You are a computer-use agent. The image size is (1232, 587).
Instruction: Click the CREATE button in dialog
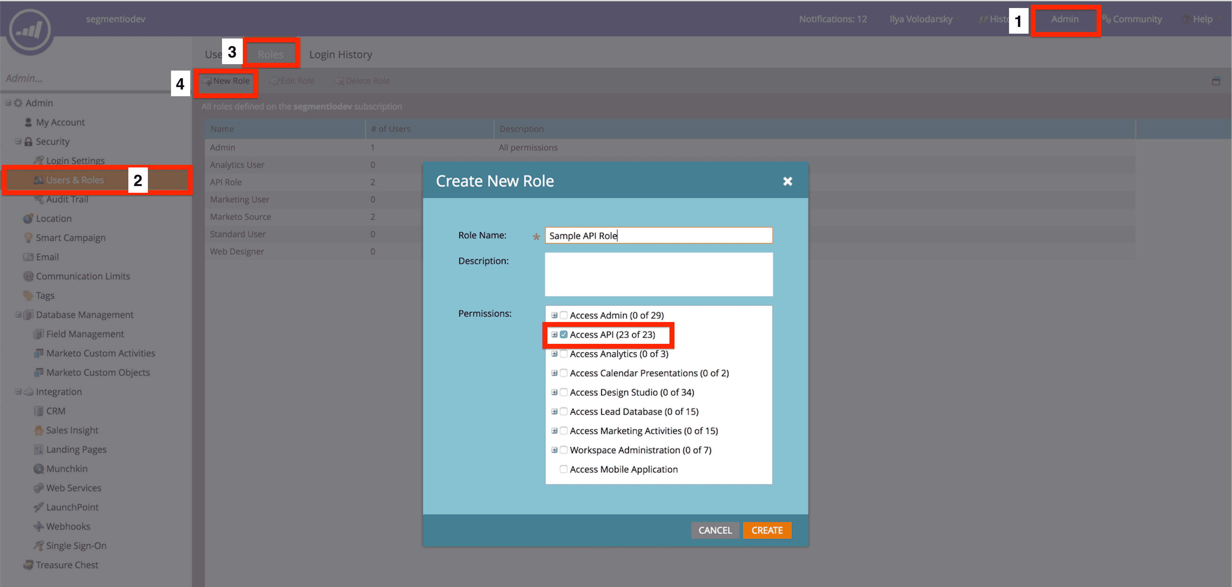point(767,530)
